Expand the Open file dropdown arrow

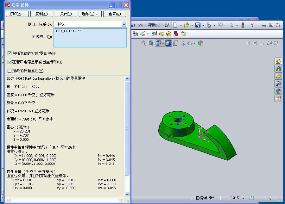coord(192,25)
